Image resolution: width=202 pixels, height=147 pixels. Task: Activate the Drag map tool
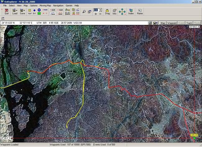(107, 12)
